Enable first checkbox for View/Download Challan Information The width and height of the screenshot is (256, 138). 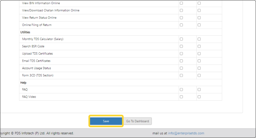181,10
